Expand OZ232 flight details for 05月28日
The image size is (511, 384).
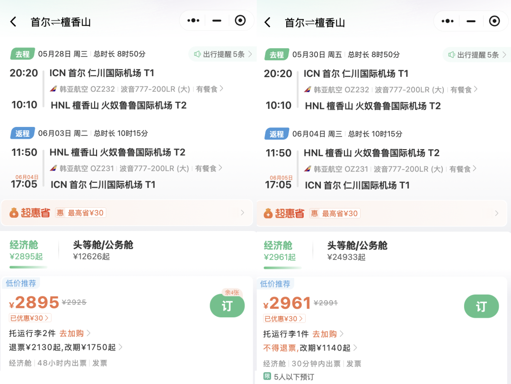click(x=137, y=89)
